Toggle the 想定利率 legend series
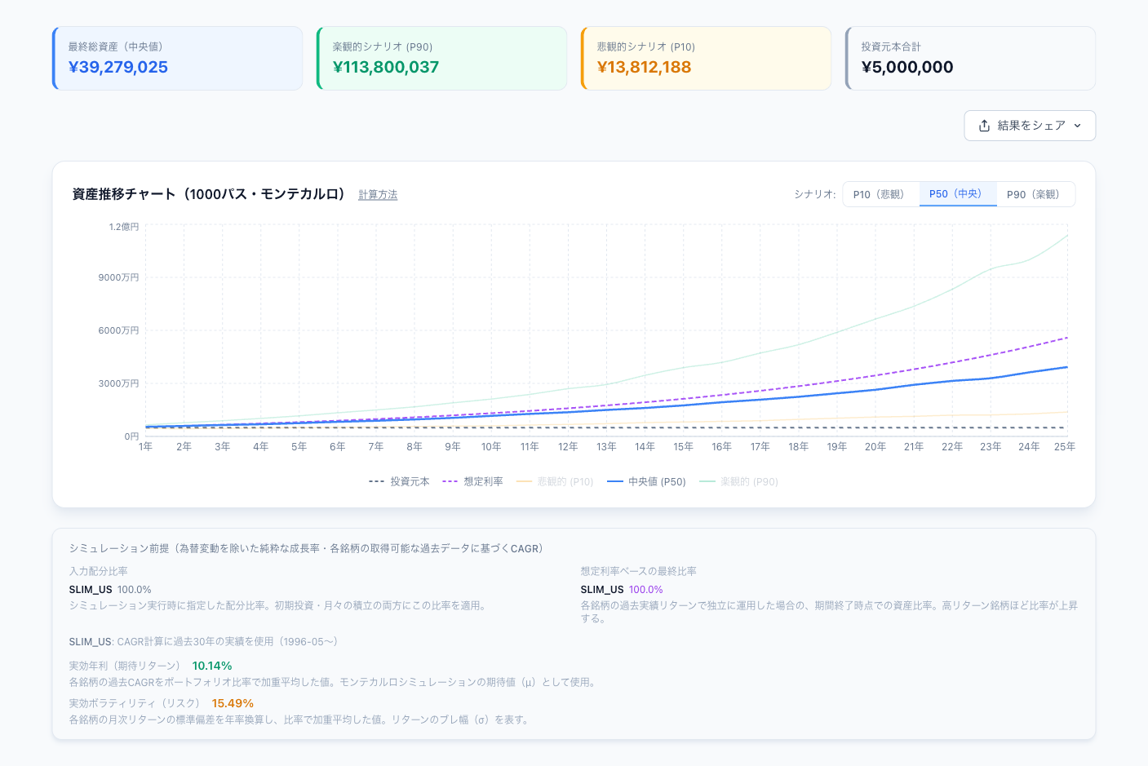1148x766 pixels. point(472,482)
